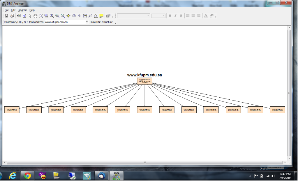Click the globe magnifier zoom icon
Image resolution: width=298 pixels, height=181 pixels.
[x=46, y=16]
